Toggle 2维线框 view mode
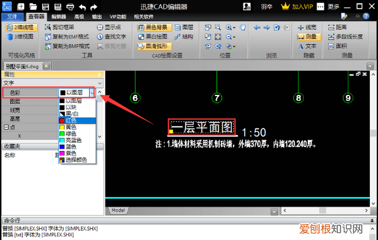Image resolution: width=378 pixels, height=240 pixels. point(22,28)
